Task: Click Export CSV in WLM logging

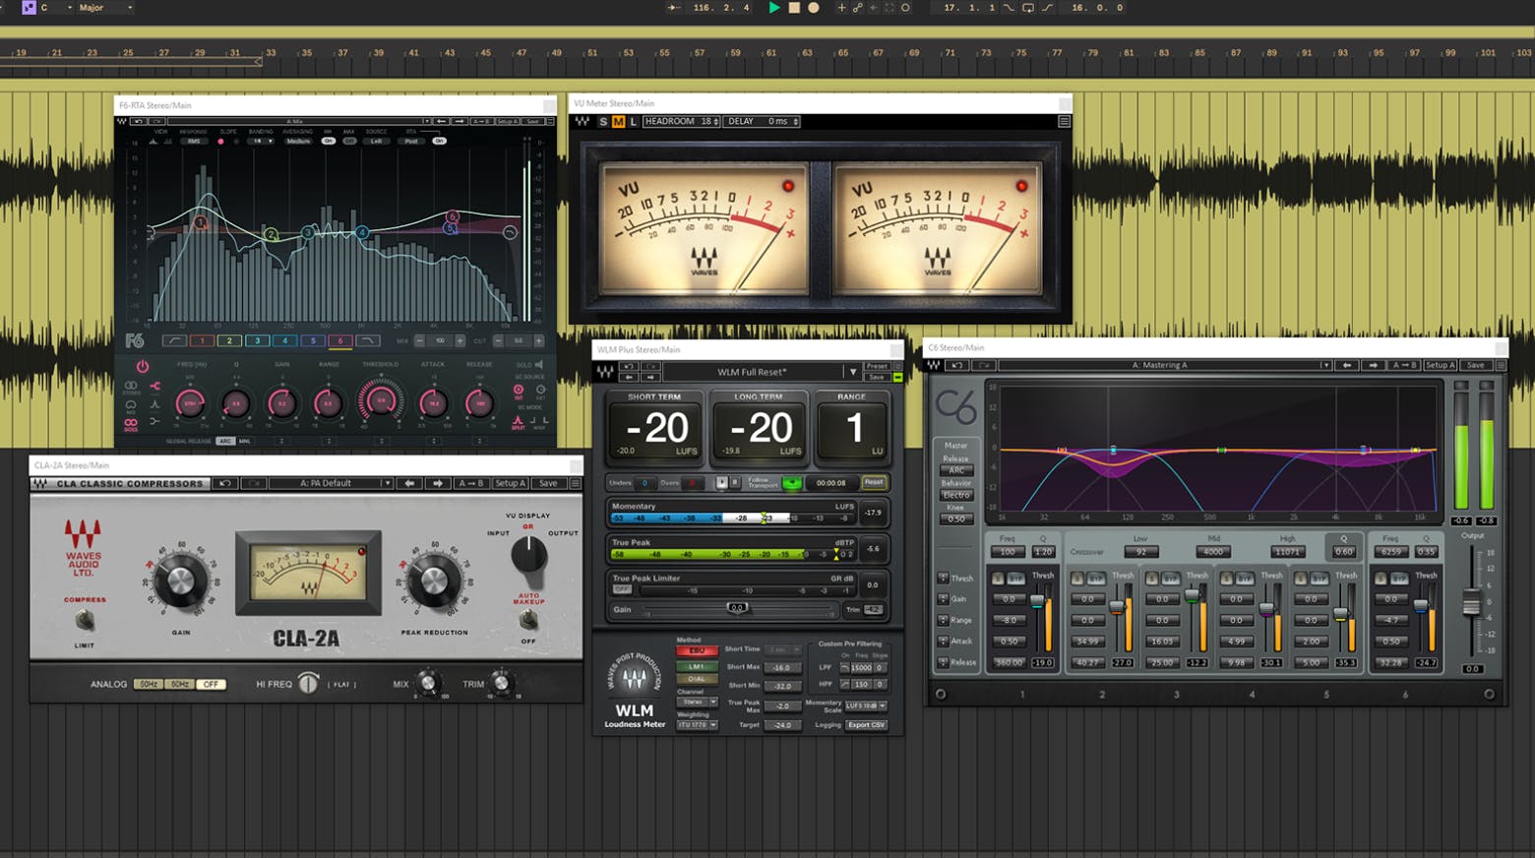Action: [x=866, y=725]
